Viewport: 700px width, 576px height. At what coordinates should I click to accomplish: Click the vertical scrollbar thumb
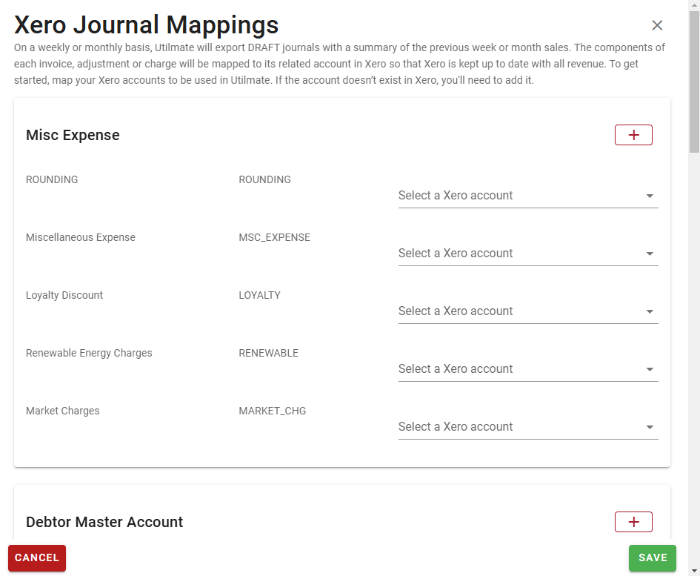click(x=694, y=82)
